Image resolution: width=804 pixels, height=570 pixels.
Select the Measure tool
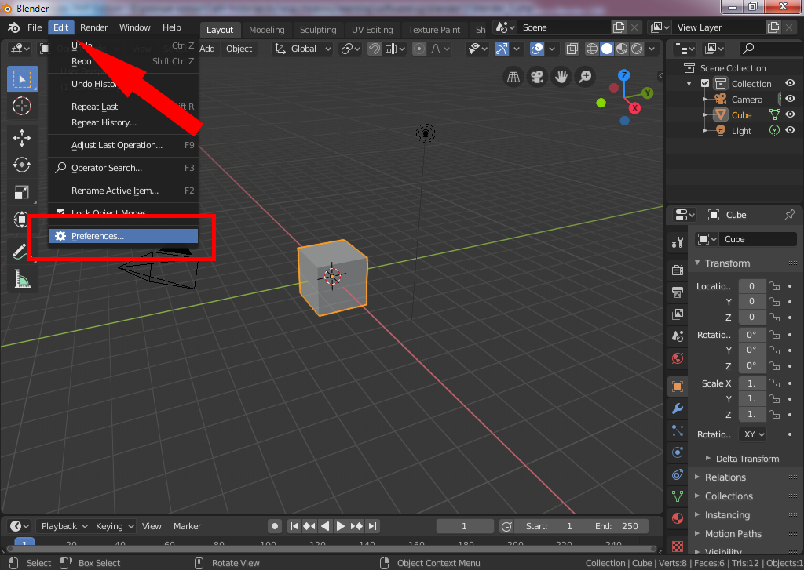coord(22,280)
